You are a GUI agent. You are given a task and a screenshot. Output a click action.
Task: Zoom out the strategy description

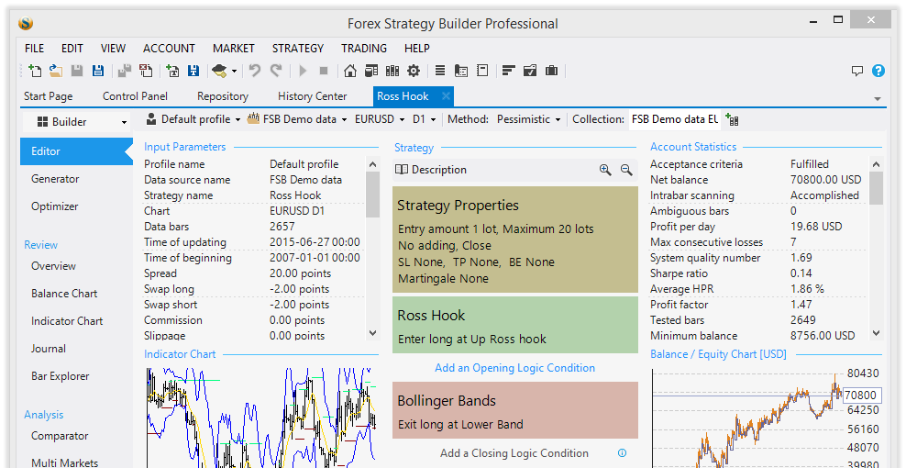click(626, 170)
